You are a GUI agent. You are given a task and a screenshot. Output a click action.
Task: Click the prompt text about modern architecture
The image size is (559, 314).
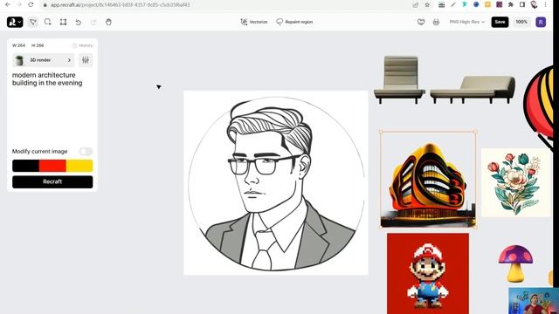pos(47,79)
